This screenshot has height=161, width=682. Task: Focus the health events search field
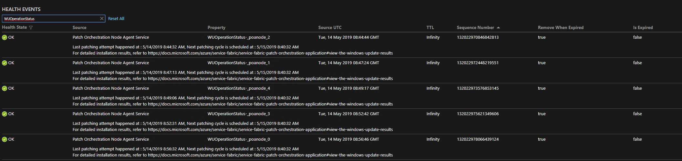click(x=51, y=19)
